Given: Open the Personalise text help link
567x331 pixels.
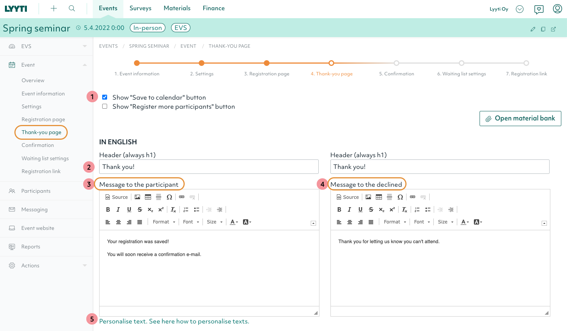Looking at the screenshot, I should [x=174, y=321].
